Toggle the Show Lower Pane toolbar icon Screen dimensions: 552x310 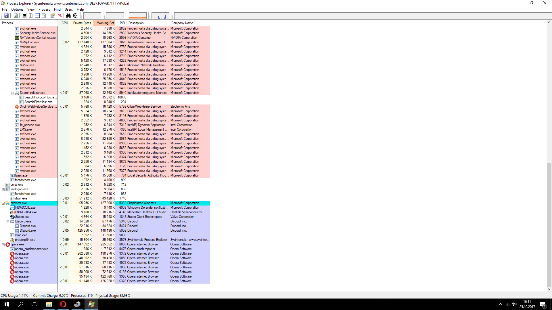(37, 15)
